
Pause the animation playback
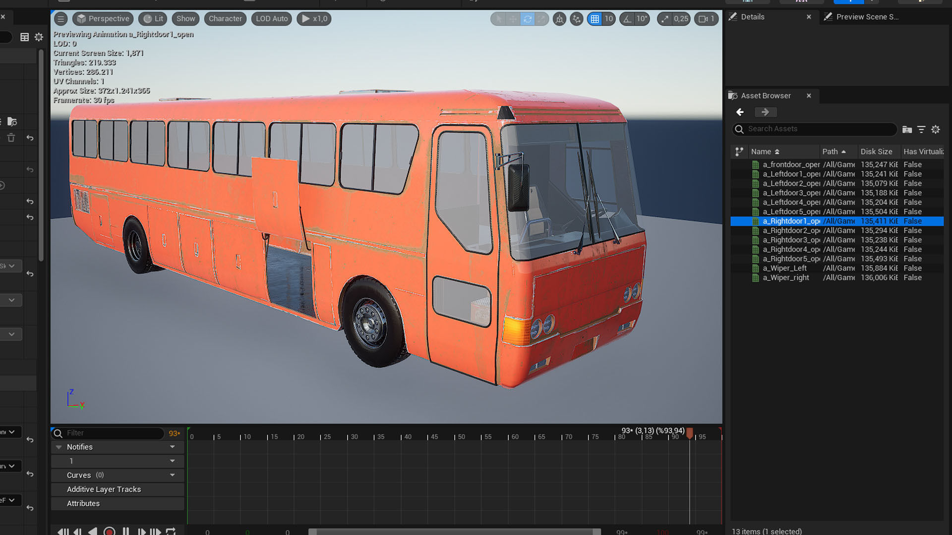126,531
